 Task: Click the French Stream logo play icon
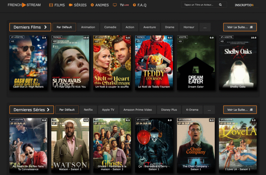(x=24, y=5)
